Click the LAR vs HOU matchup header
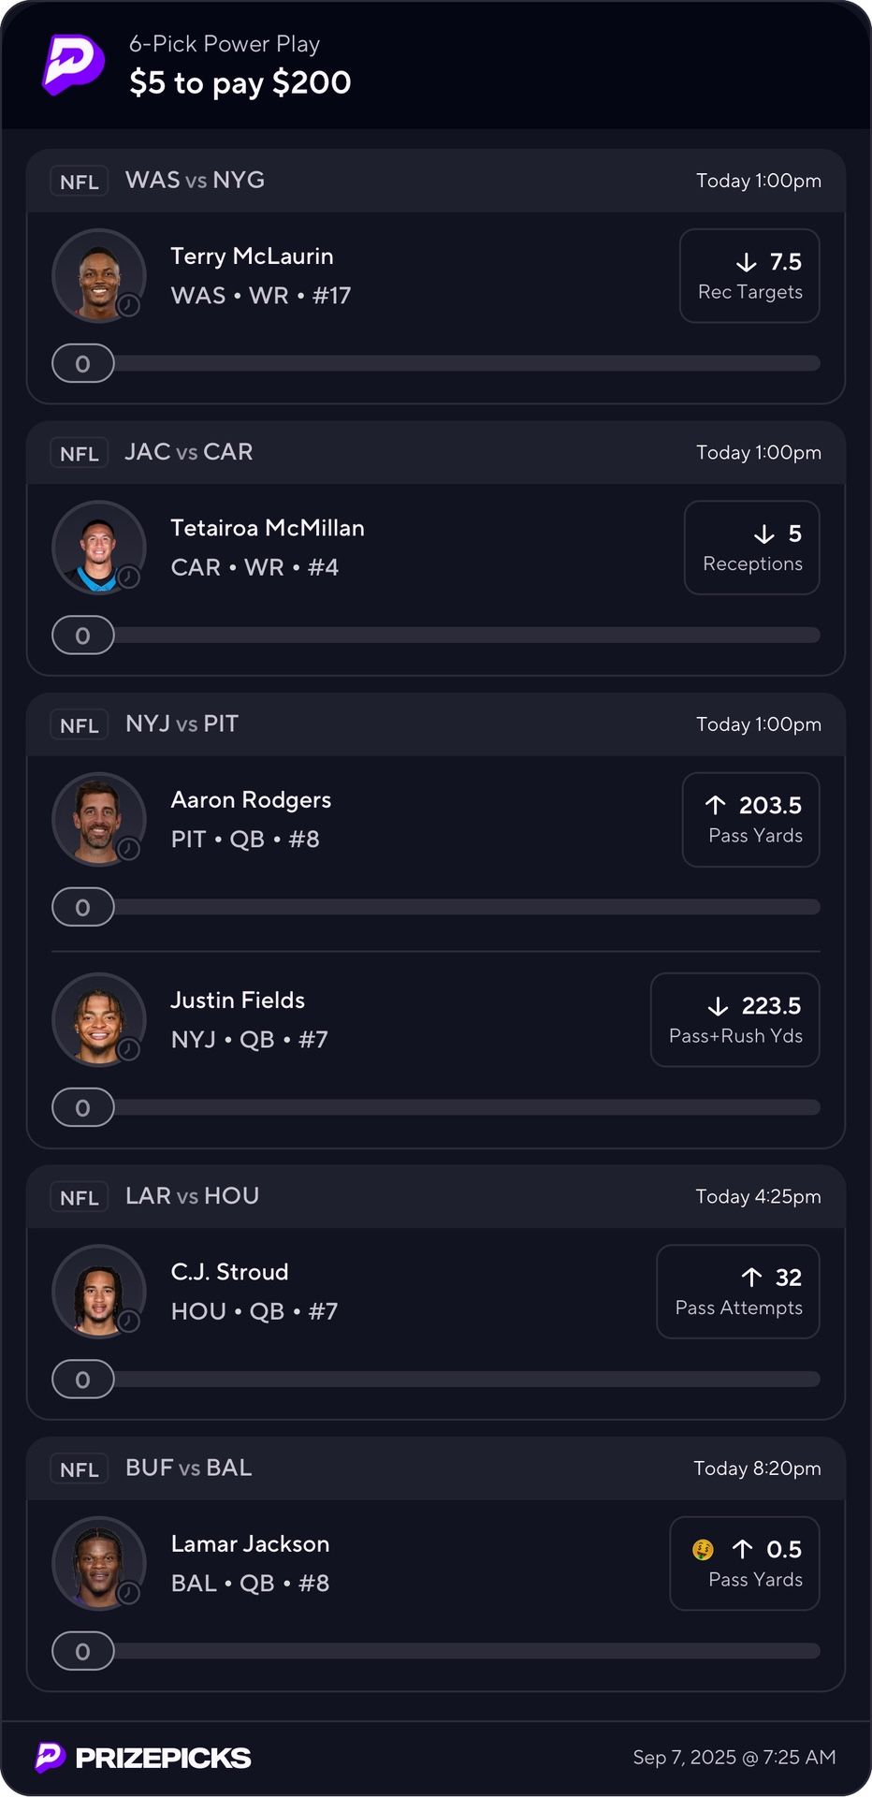The width and height of the screenshot is (872, 1797). point(193,1196)
